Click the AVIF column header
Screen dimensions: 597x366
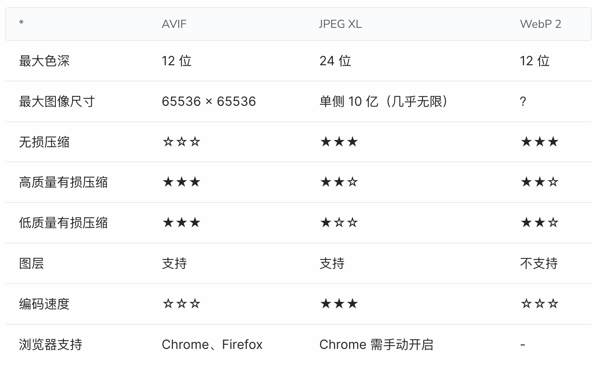[174, 24]
